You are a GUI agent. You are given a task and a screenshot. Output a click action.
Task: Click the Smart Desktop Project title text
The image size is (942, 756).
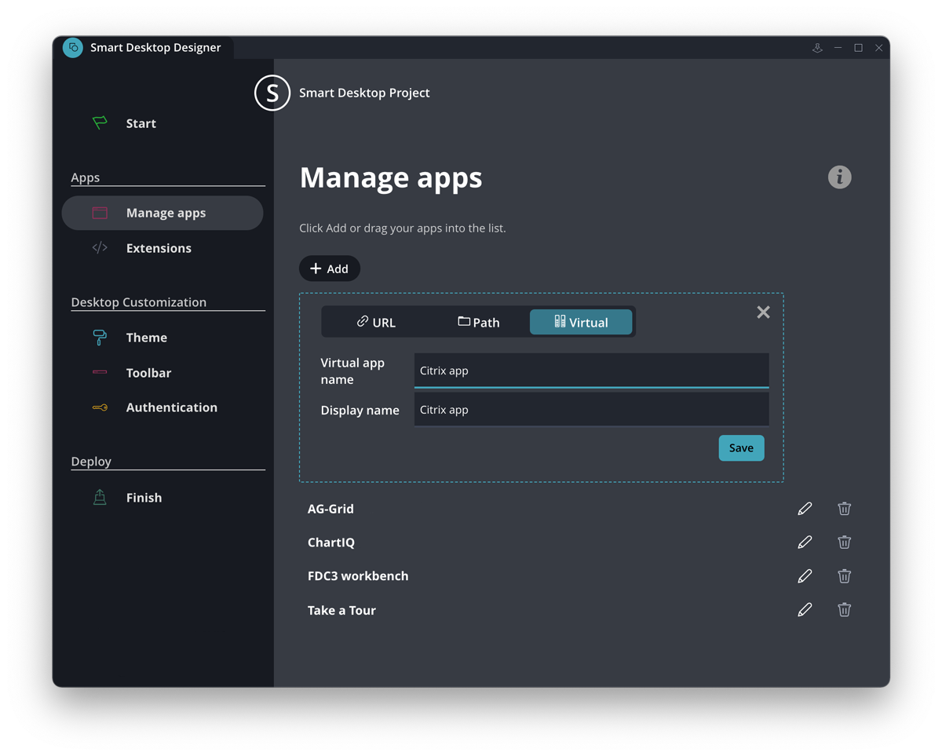point(364,93)
